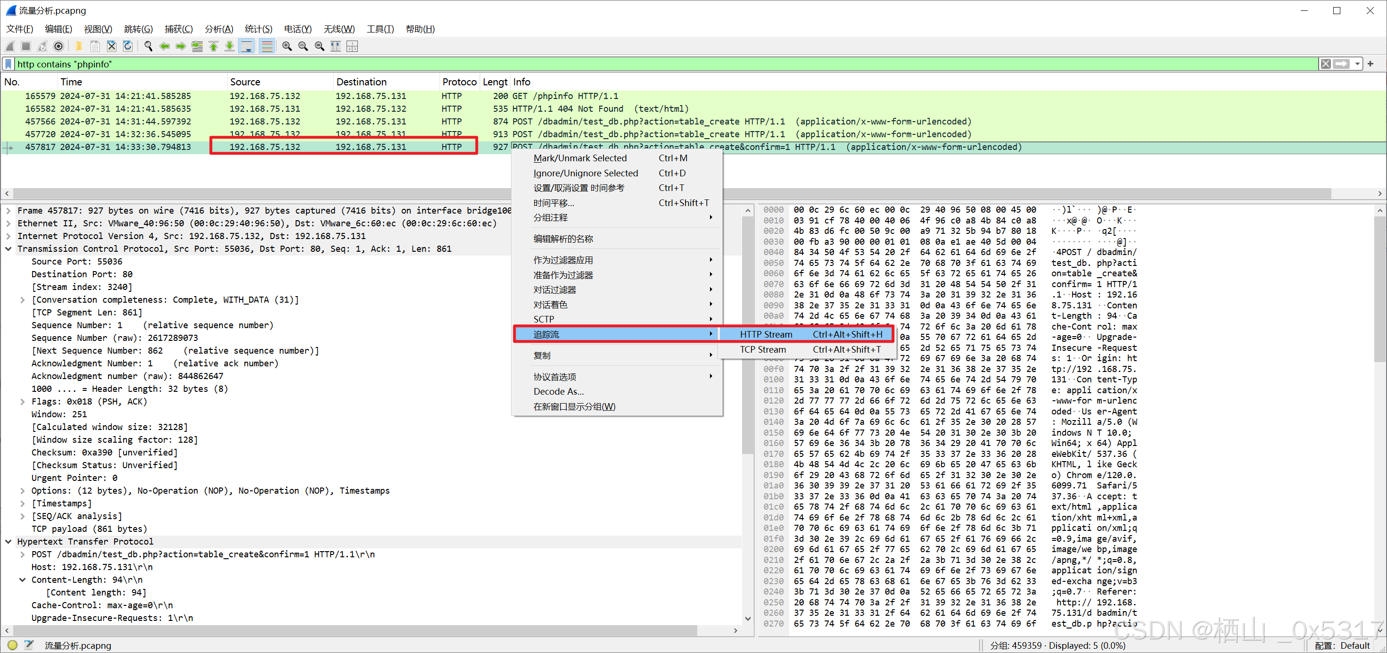Screen dimensions: 1387x653
Task: Click the resize columns toolbar icon
Action: [336, 46]
